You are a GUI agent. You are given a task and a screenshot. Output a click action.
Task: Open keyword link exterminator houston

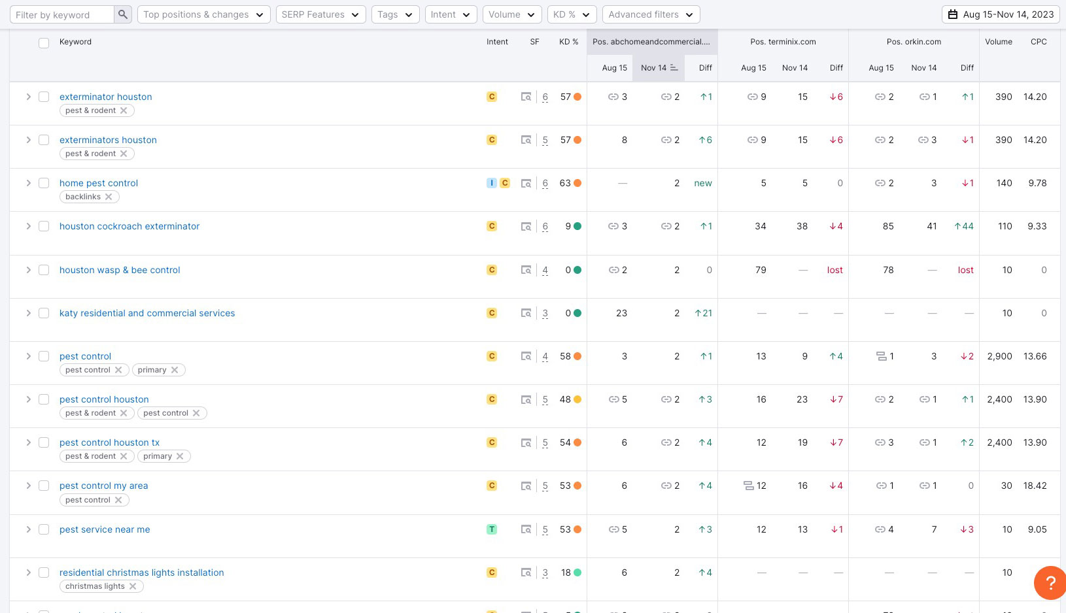[105, 97]
